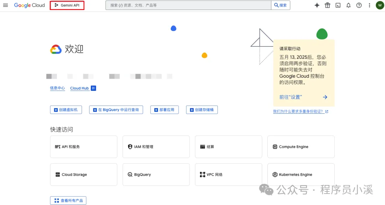Click the plus icon in 部署应用
The height and width of the screenshot is (205, 385).
pyautogui.click(x=156, y=110)
